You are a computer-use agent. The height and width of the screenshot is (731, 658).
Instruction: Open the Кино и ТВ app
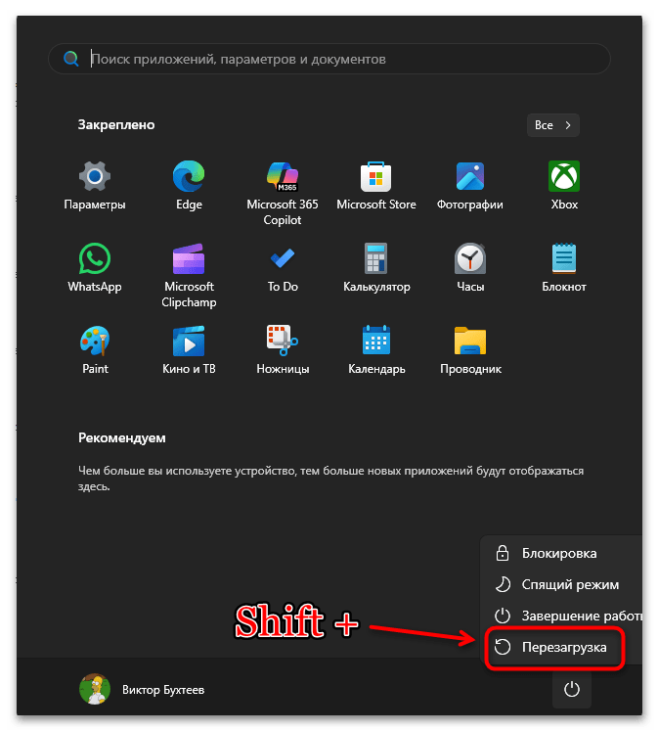pyautogui.click(x=189, y=349)
